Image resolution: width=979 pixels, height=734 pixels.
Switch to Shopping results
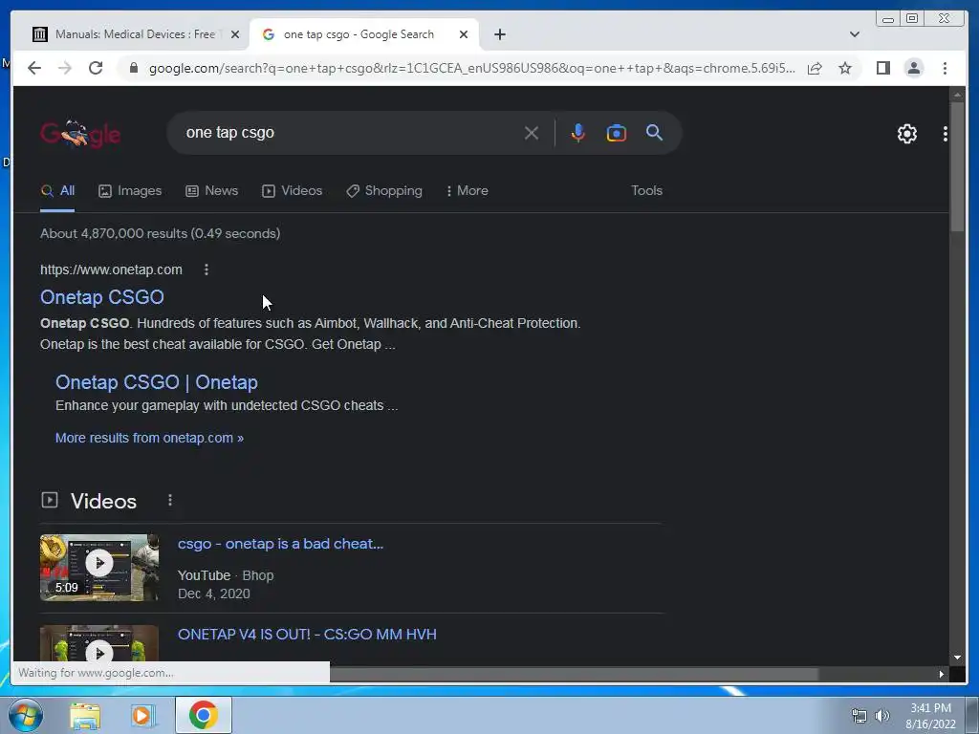(384, 191)
